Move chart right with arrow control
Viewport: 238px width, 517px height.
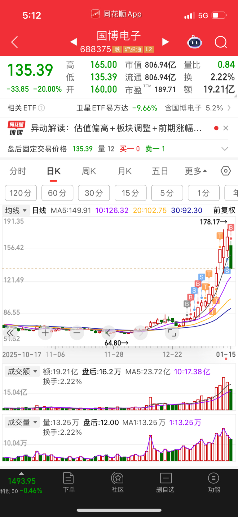click(x=140, y=333)
